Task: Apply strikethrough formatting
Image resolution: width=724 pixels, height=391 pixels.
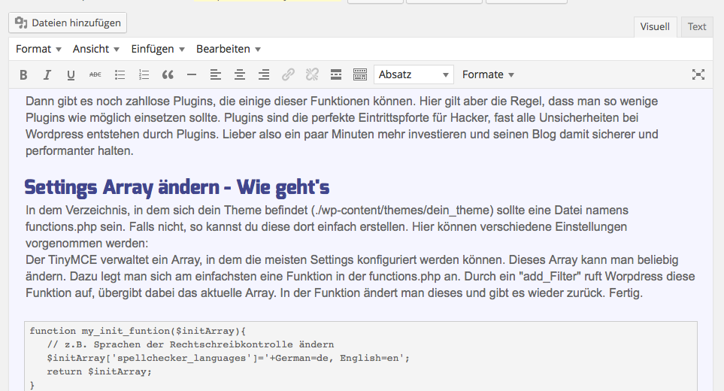Action: tap(95, 74)
